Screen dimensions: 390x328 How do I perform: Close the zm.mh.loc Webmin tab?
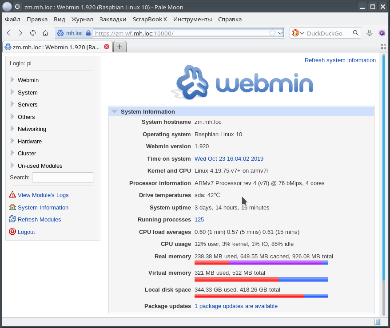point(107,47)
